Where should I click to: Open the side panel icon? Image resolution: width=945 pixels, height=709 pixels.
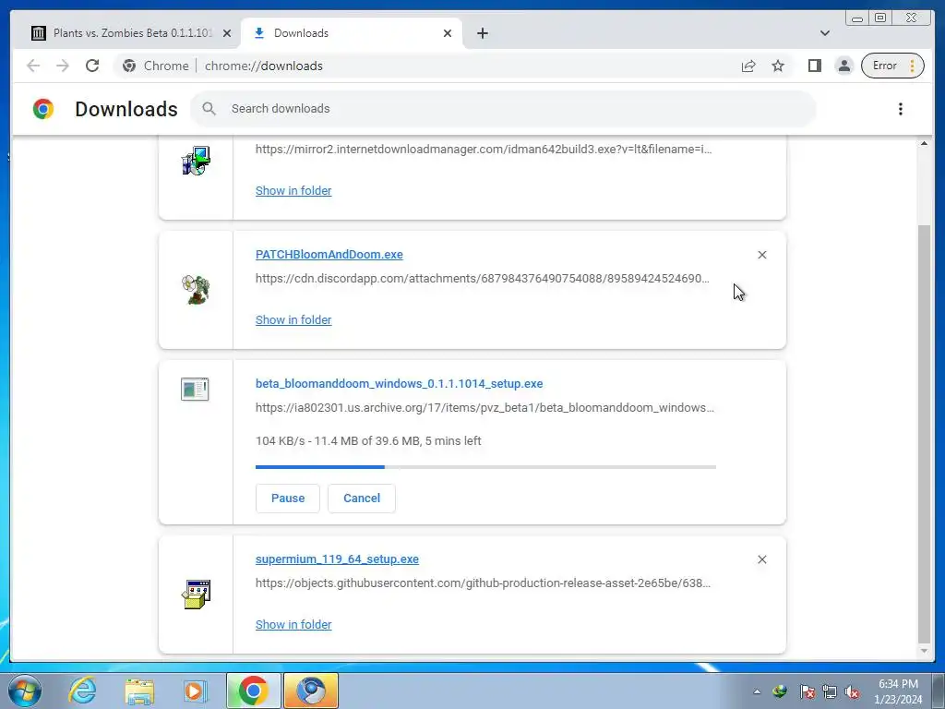coord(815,66)
